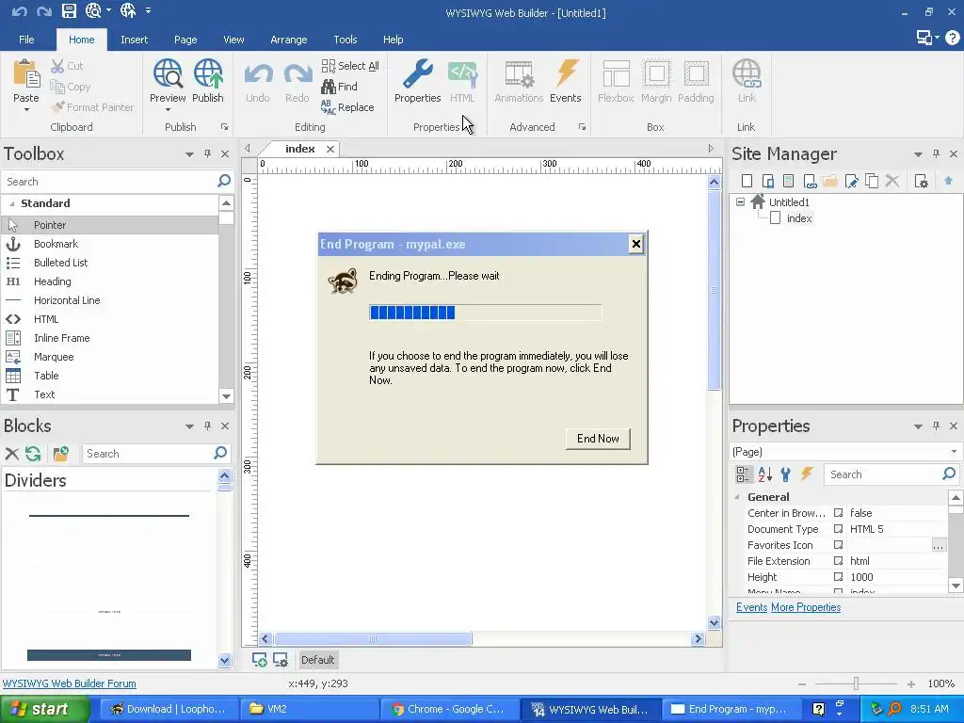Open the WYSIWYG Web Builder Forum link
The width and height of the screenshot is (964, 723).
click(x=70, y=683)
